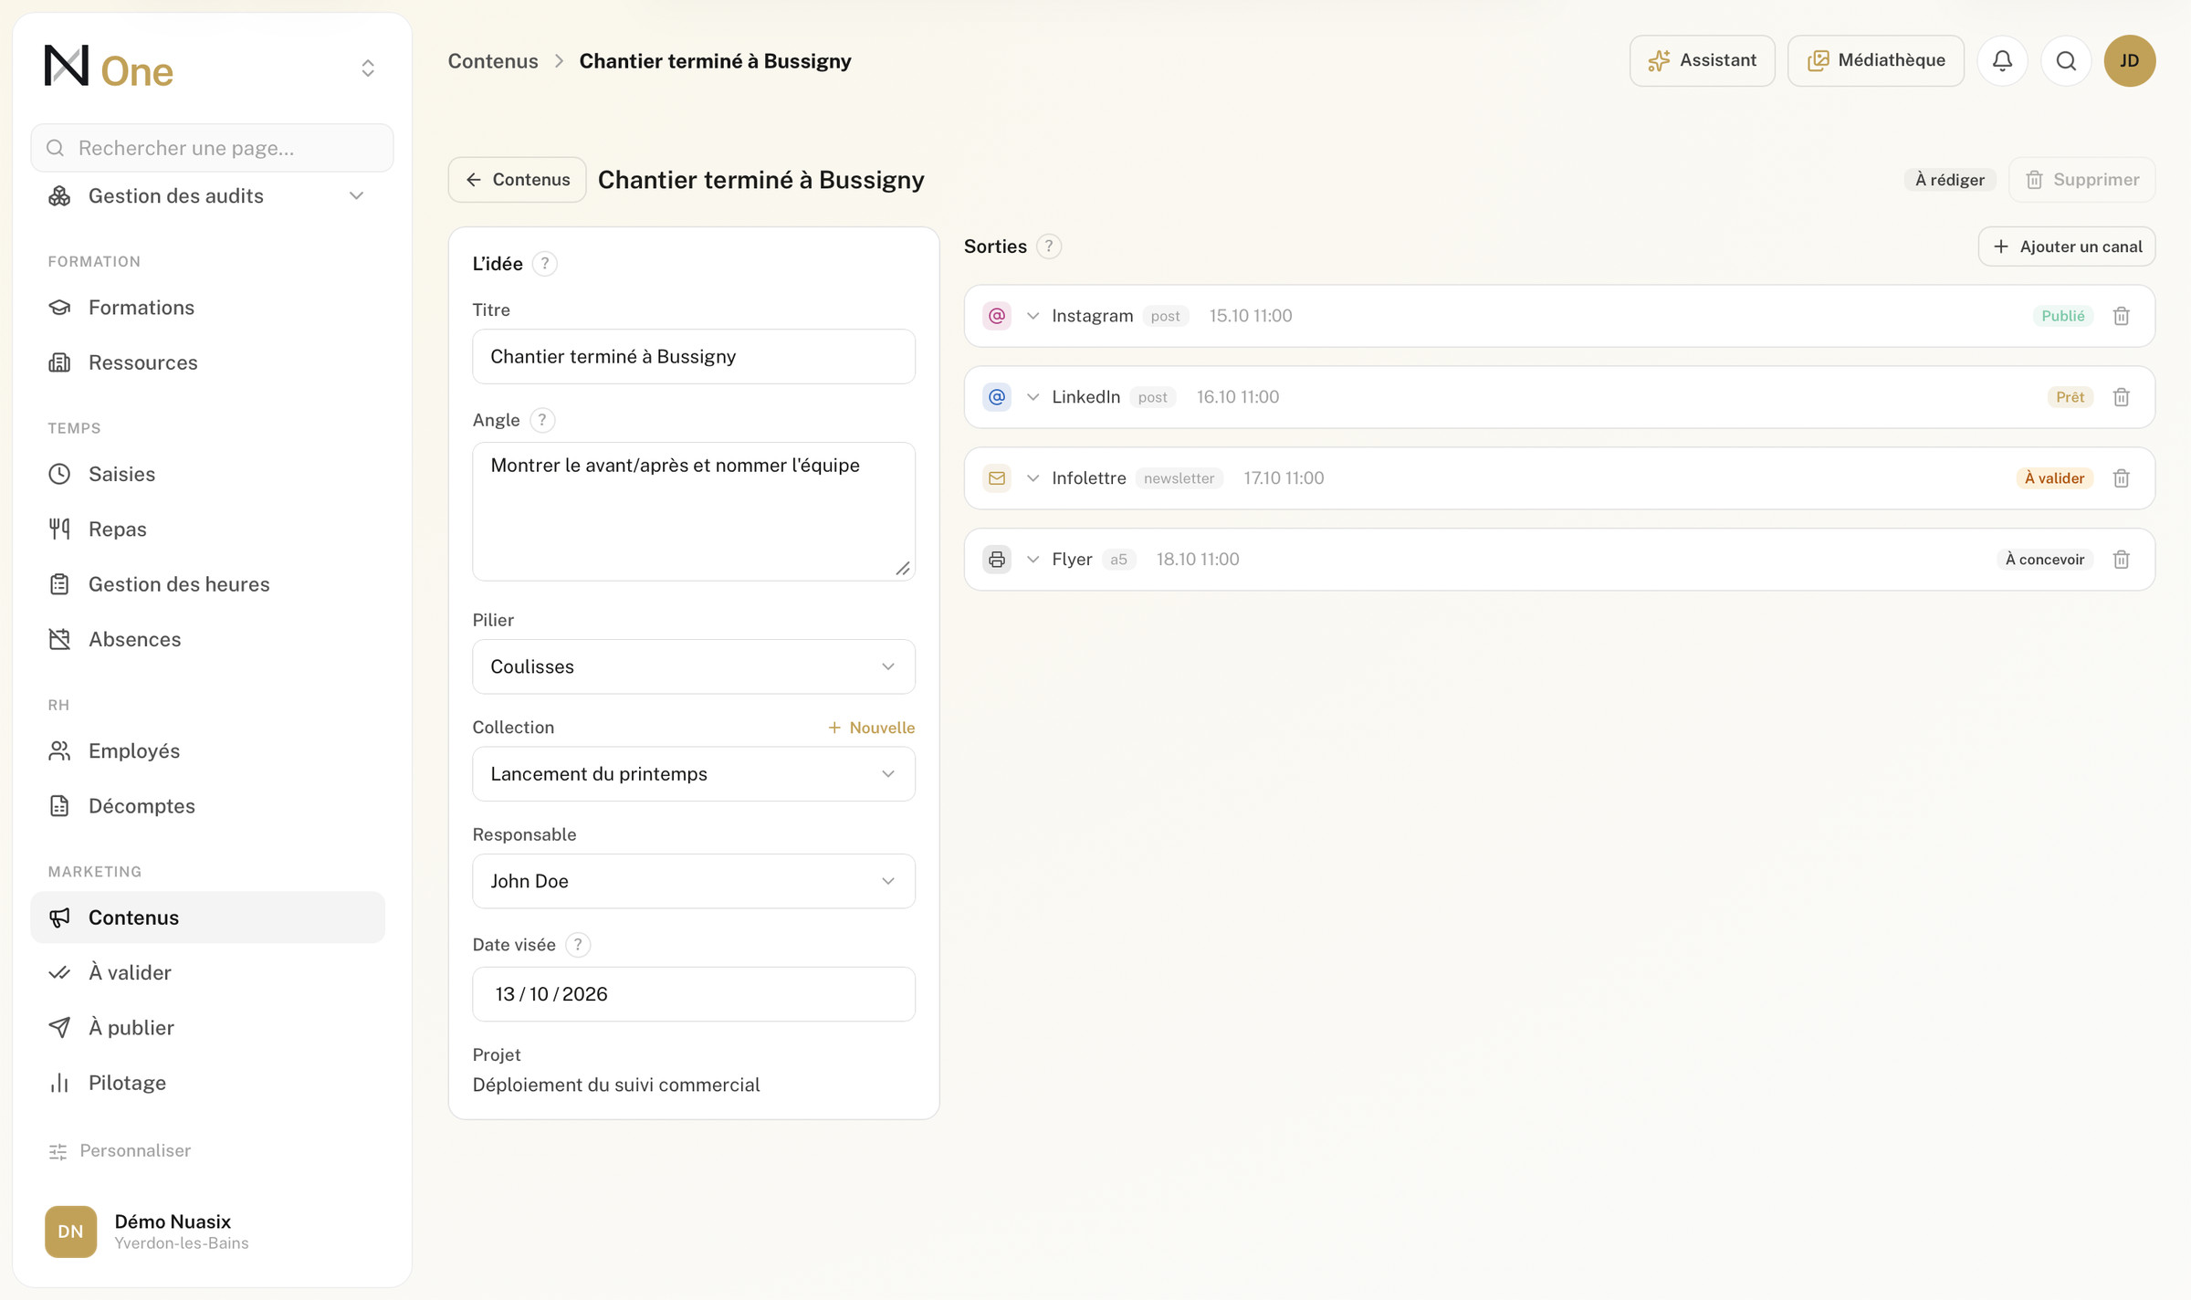Expand the Instagram output row
This screenshot has width=2191, height=1300.
coord(1033,316)
